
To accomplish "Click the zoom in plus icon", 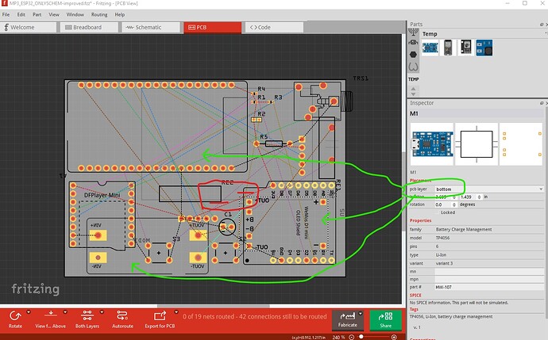I will [x=394, y=337].
